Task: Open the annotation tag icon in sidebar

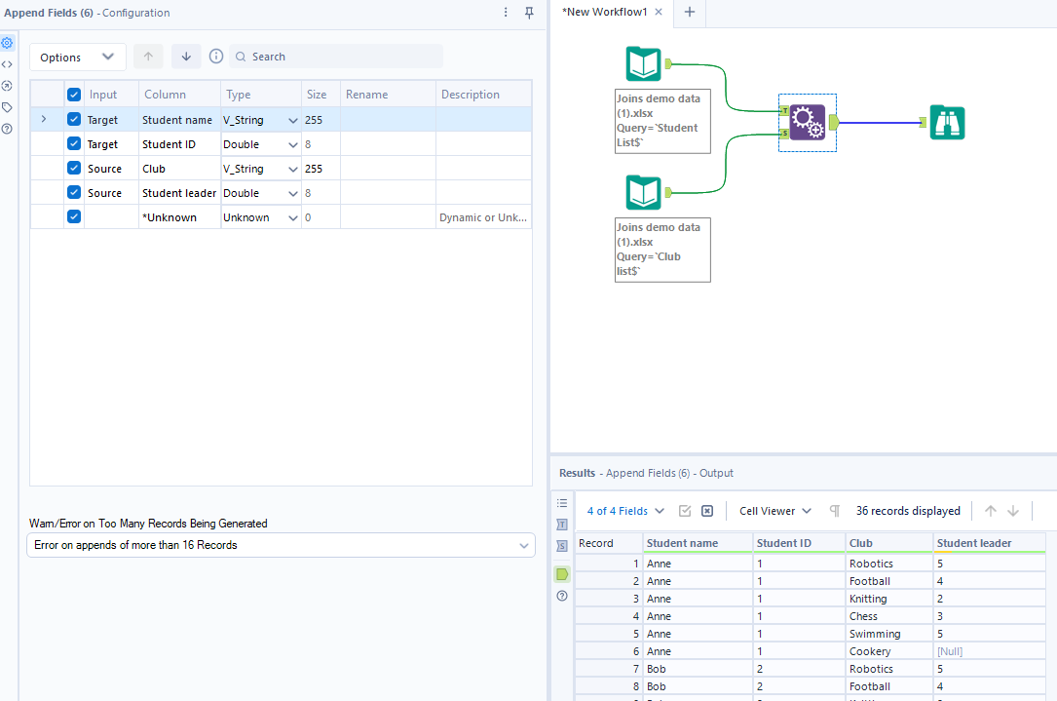Action: pos(7,107)
